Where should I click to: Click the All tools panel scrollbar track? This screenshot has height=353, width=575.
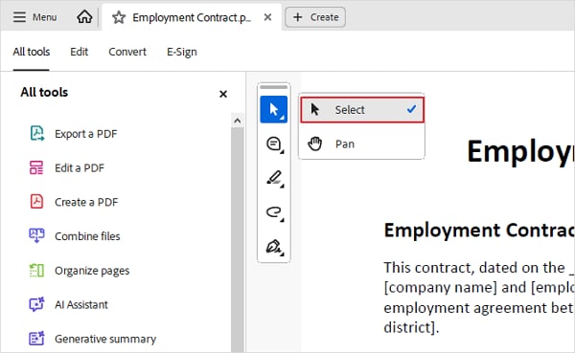(238, 240)
